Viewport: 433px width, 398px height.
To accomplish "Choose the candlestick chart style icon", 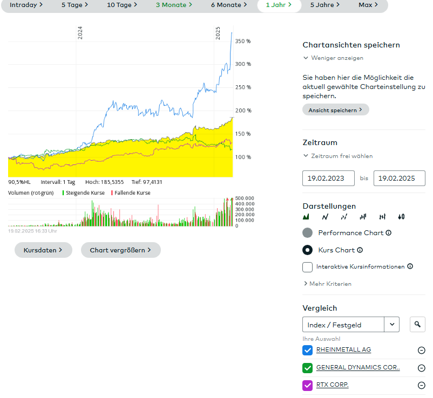I will (x=401, y=217).
